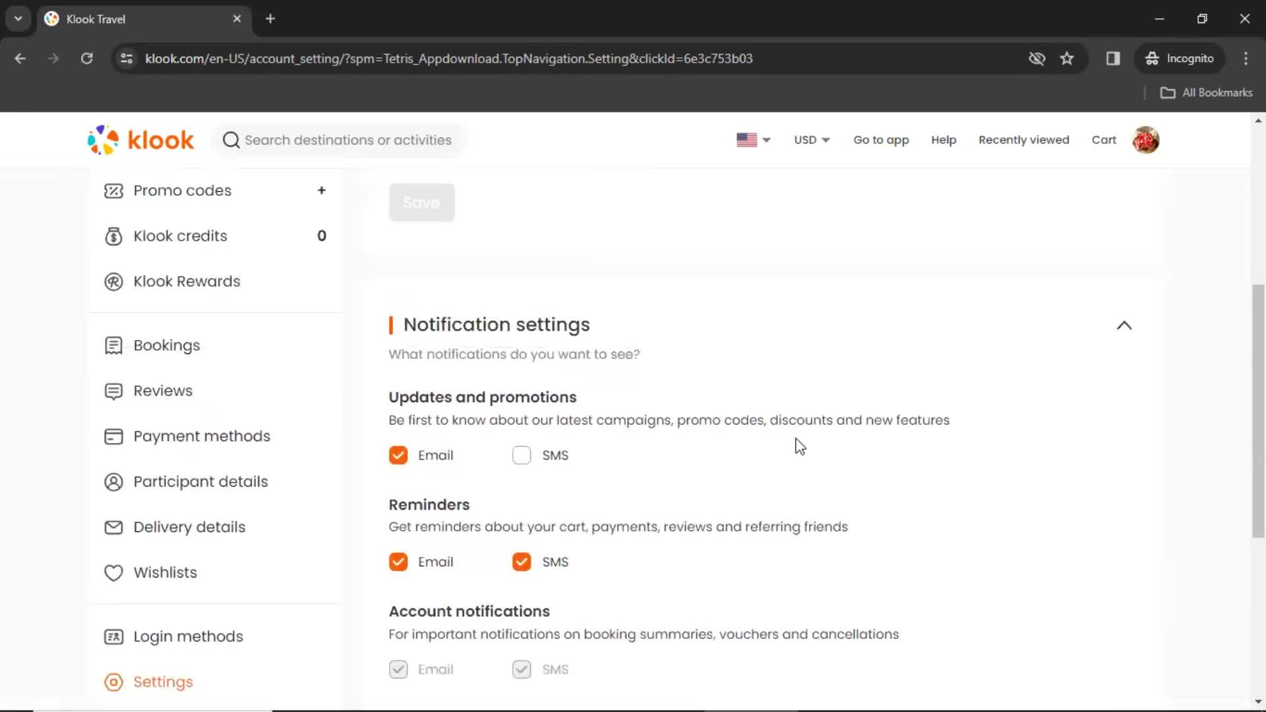The width and height of the screenshot is (1266, 712).
Task: Click the browser address bar URL
Action: (448, 59)
